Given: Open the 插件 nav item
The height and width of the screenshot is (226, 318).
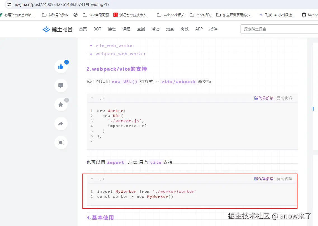Looking at the screenshot, I should pos(213,29).
